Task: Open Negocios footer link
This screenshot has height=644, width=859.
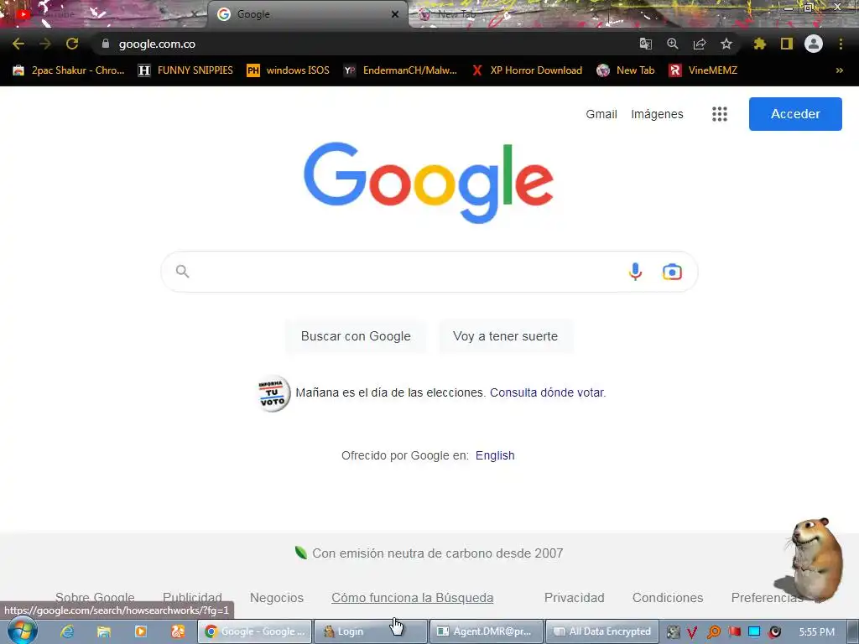Action: point(277,597)
